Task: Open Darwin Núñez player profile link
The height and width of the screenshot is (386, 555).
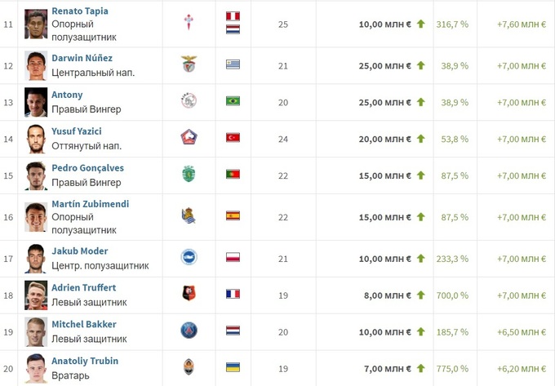Action: click(82, 58)
